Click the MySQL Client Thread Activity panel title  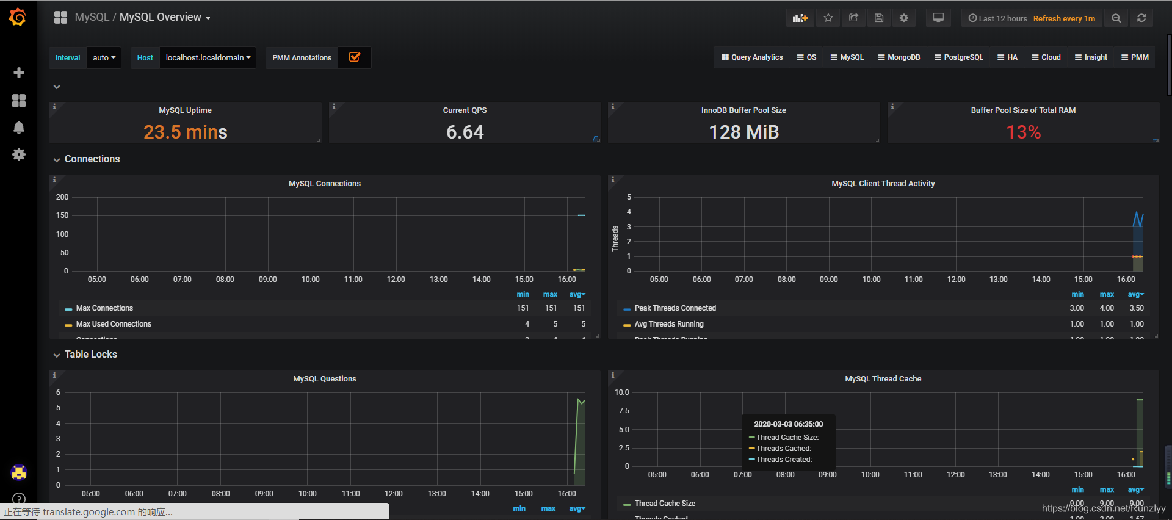click(x=883, y=184)
